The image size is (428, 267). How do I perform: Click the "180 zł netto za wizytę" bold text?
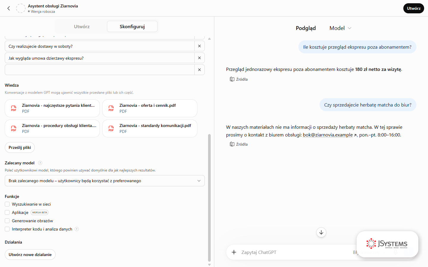click(x=378, y=69)
